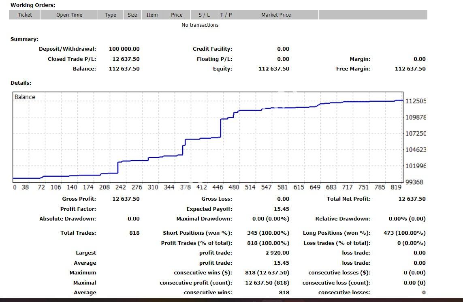The image size is (463, 302).
Task: Select the Total Trades value 818
Action: pos(134,233)
